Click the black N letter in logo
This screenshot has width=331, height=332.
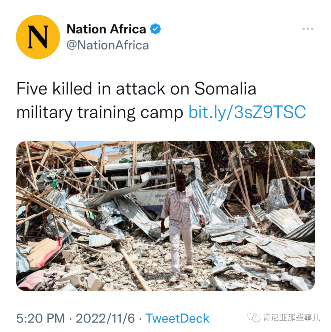coord(38,37)
